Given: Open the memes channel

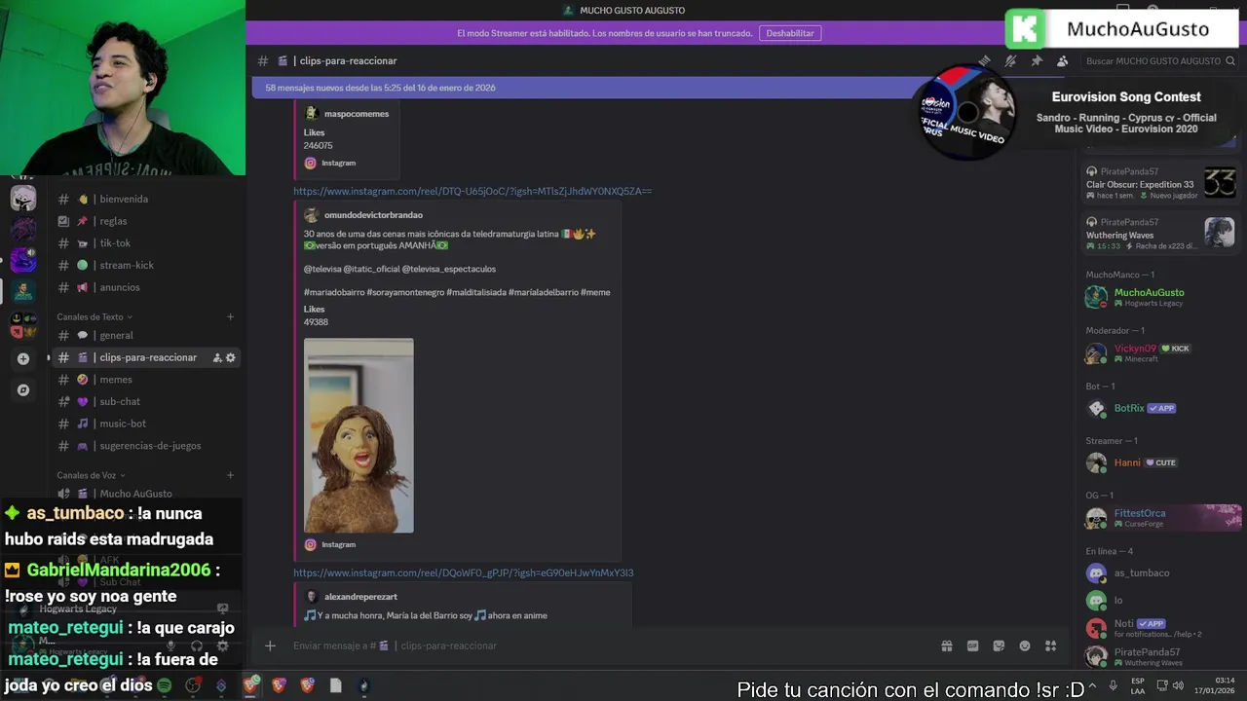Looking at the screenshot, I should pos(146,380).
